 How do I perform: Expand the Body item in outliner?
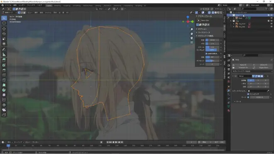tap(234, 18)
